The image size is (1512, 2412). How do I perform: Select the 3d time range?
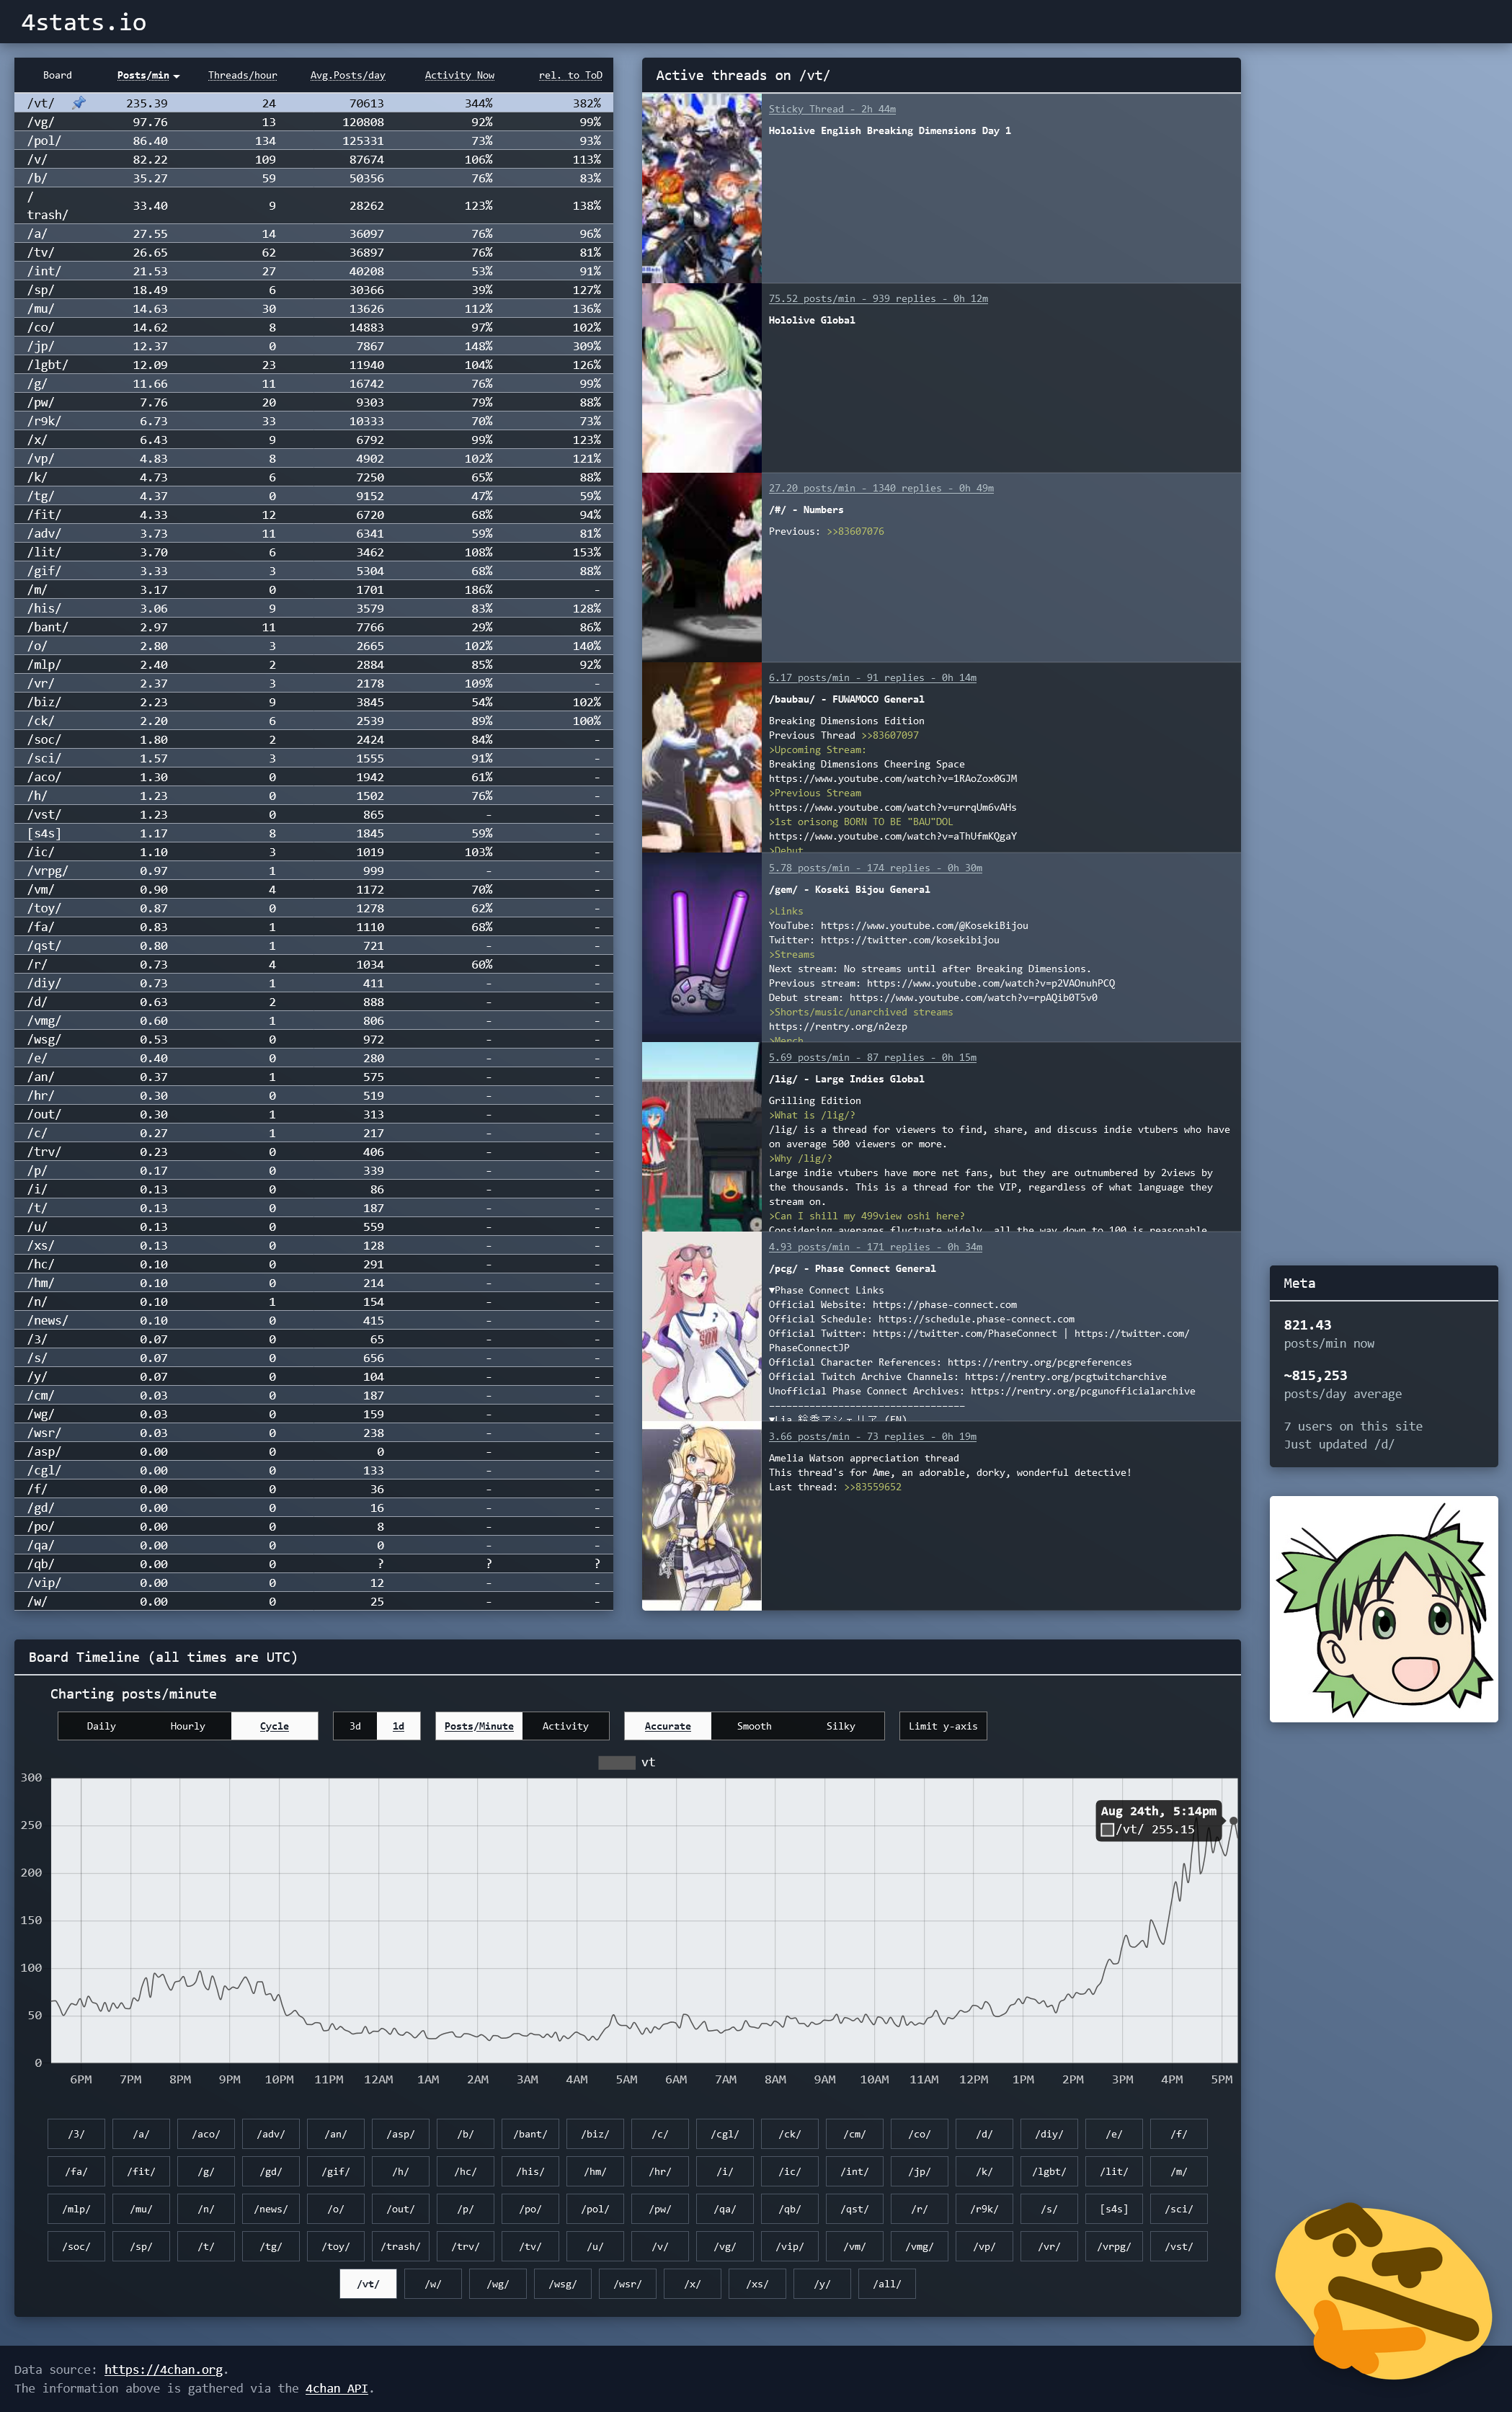pos(355,1726)
